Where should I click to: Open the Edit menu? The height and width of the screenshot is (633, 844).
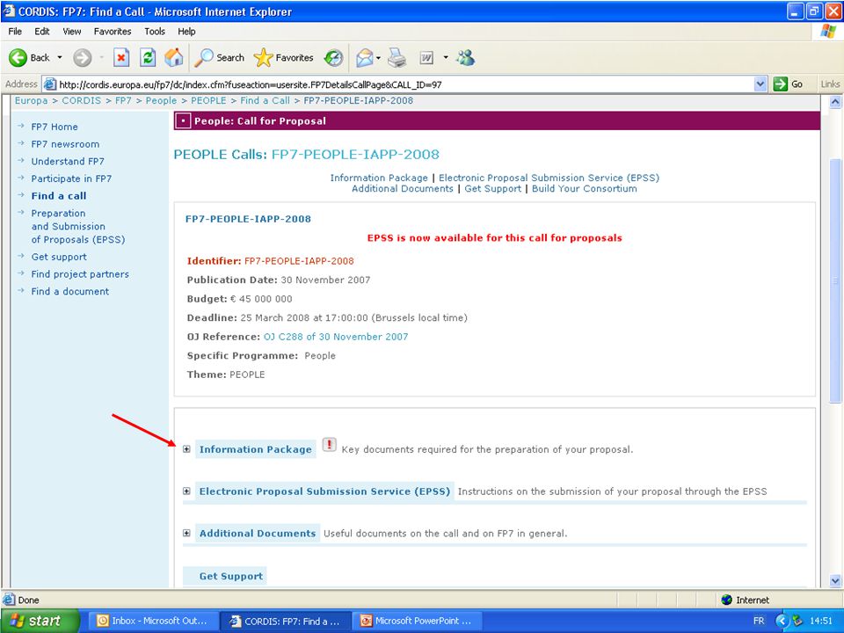(x=42, y=32)
